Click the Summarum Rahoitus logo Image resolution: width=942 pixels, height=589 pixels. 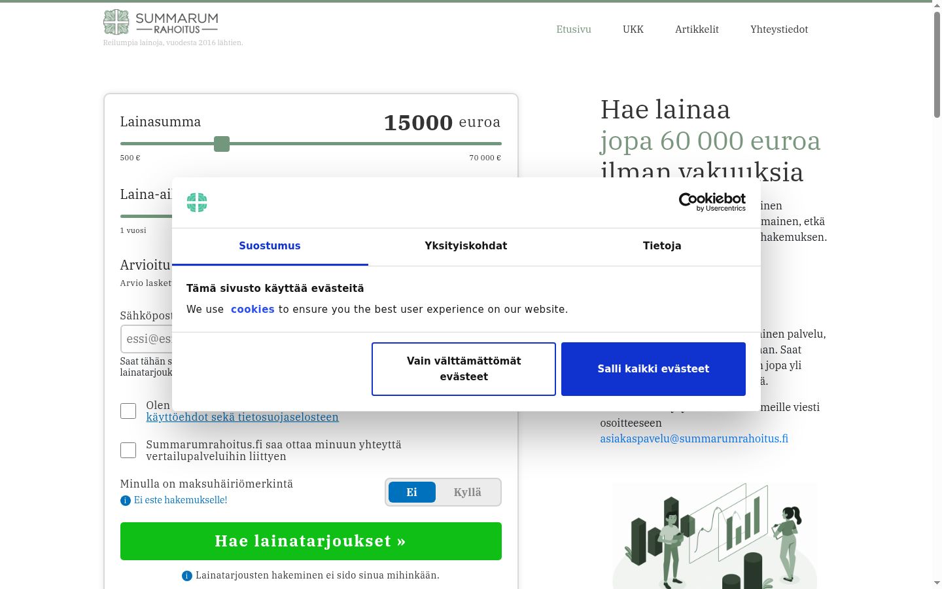pyautogui.click(x=161, y=22)
